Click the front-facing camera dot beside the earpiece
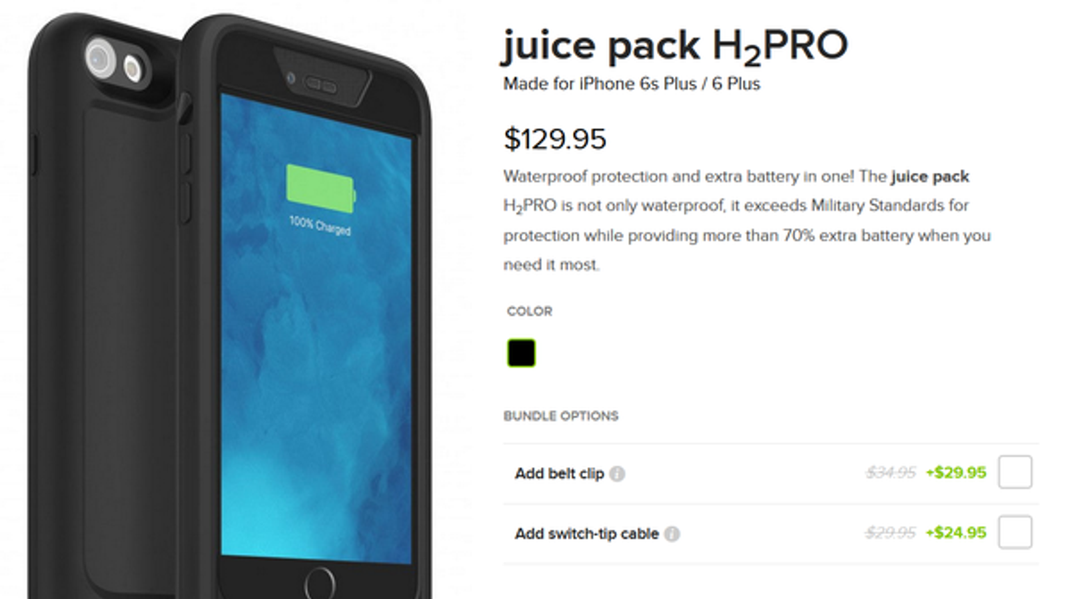 [290, 79]
